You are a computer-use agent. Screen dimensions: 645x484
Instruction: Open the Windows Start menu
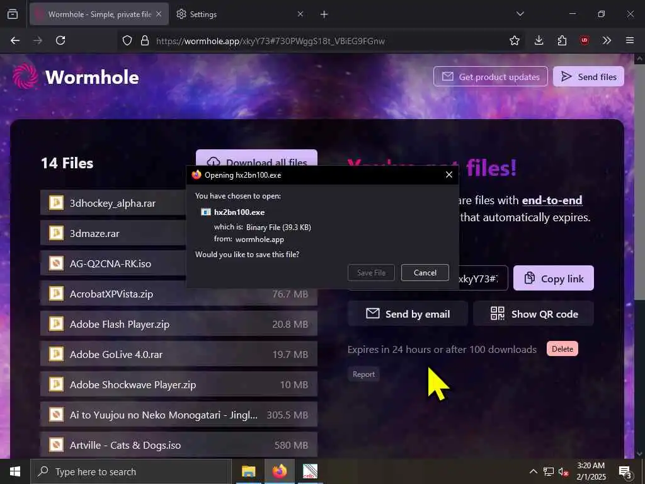click(x=15, y=471)
